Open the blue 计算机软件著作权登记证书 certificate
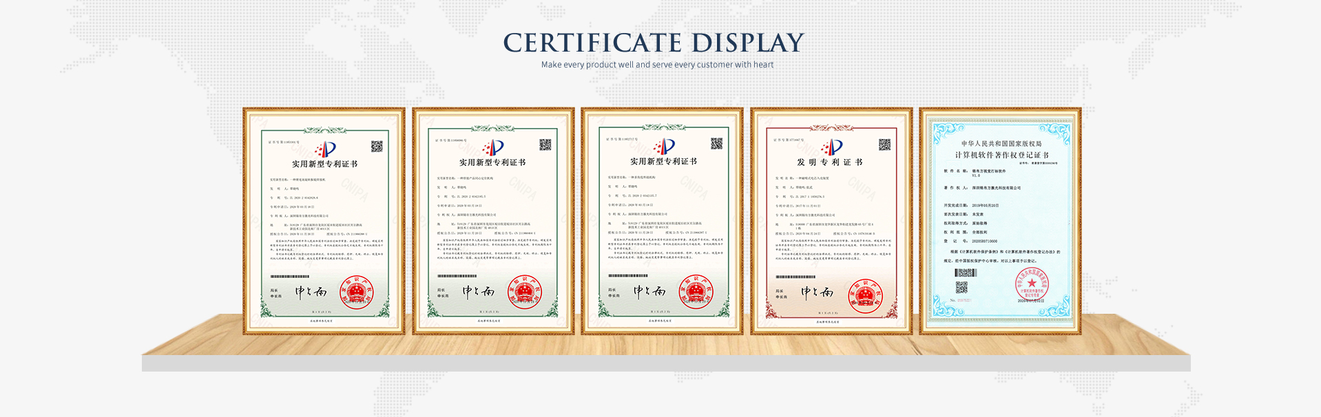This screenshot has width=1321, height=417. [x=1000, y=221]
